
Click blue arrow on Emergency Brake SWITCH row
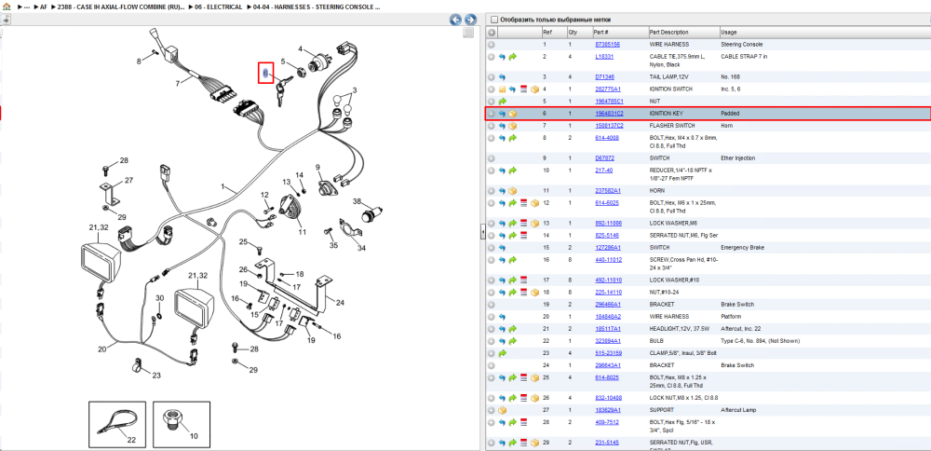click(x=502, y=248)
